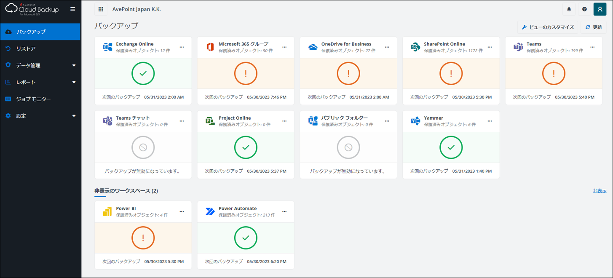Open more options for Teams card
This screenshot has height=278, width=613.
click(x=592, y=47)
